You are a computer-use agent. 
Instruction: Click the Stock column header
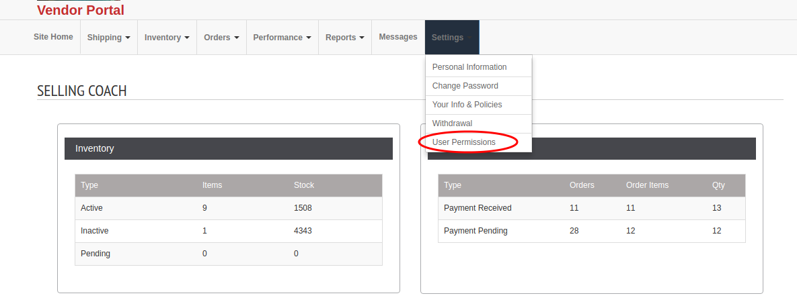click(304, 185)
